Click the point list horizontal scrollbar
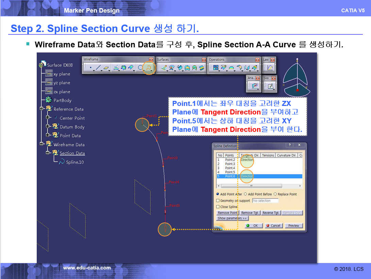This screenshot has height=279, width=371. (x=251, y=186)
